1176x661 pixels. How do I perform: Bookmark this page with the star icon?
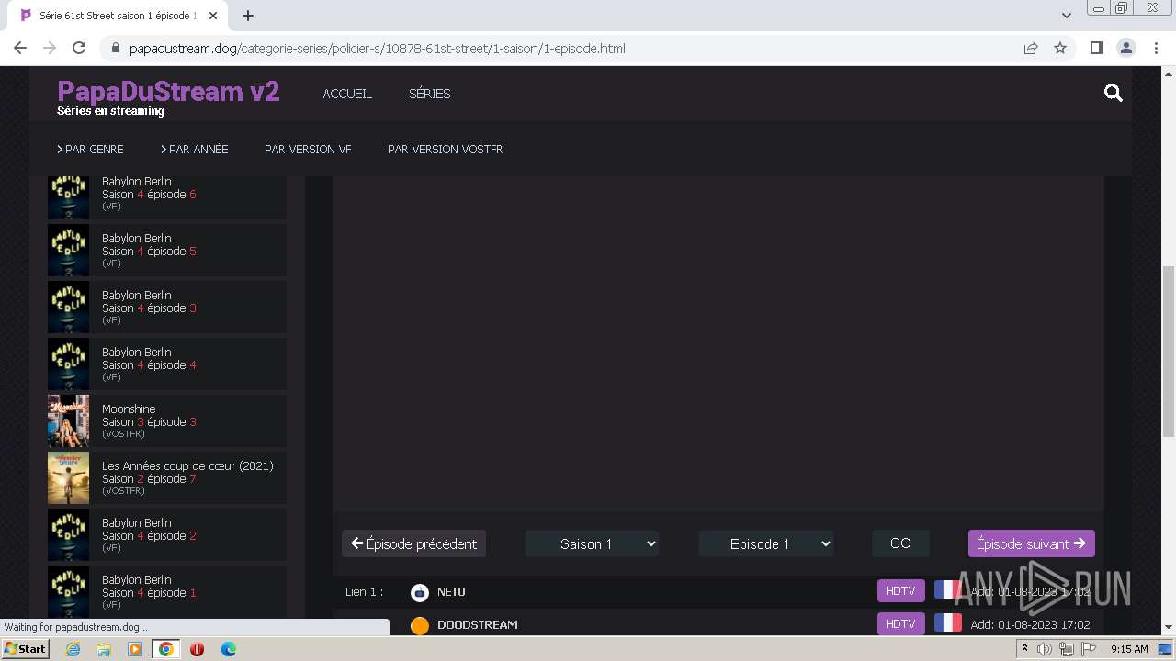point(1060,48)
